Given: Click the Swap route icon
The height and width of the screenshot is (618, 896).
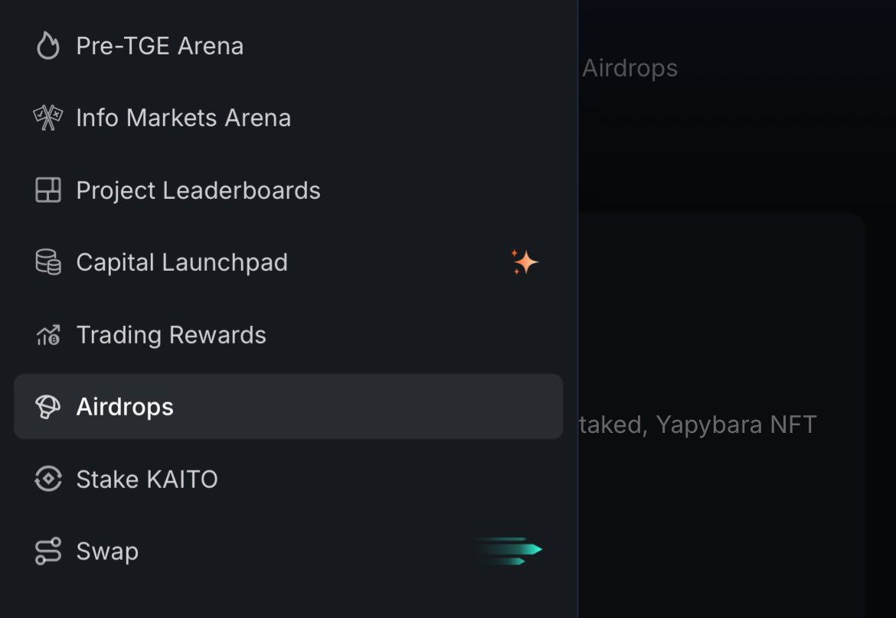Looking at the screenshot, I should coord(47,551).
